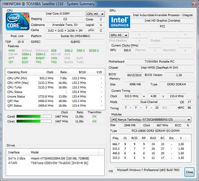Image resolution: width=199 pixels, height=181 pixels.
Task: Click the Interface column header in Drives
Action: 18,152
